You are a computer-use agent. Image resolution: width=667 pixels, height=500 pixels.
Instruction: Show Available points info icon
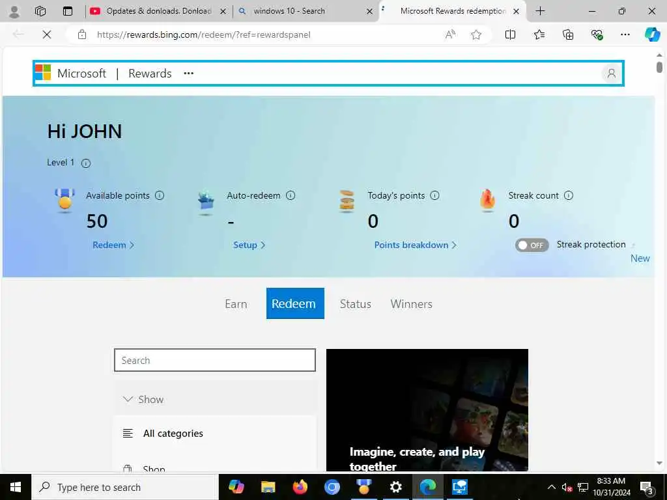[160, 195]
